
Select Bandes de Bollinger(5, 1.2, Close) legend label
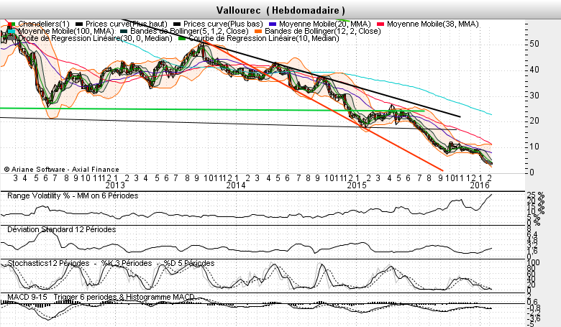click(x=189, y=31)
